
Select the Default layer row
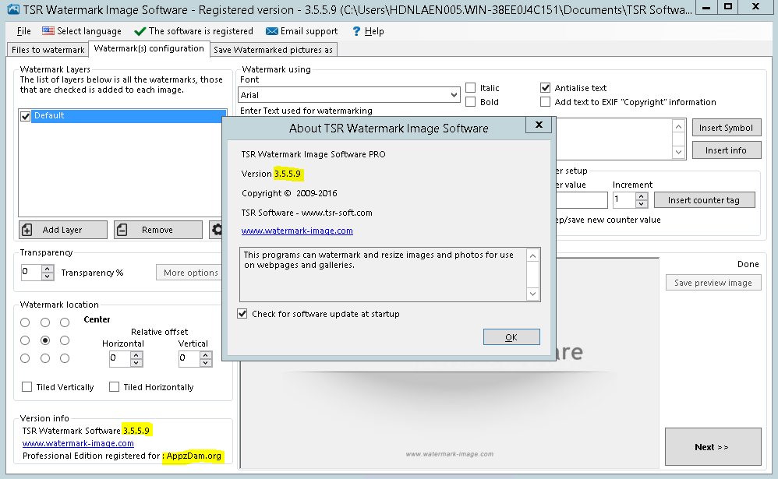tap(122, 116)
